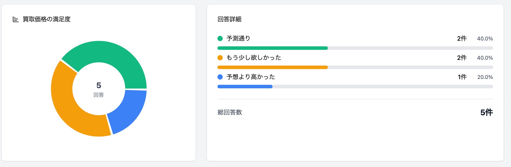
Task: Click the green 予測通り progress bar
Action: tap(273, 48)
